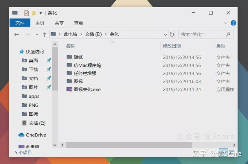Screen dimensions: 248x164
Task: Click the 图标美化.exe application icon
Action: click(69, 89)
